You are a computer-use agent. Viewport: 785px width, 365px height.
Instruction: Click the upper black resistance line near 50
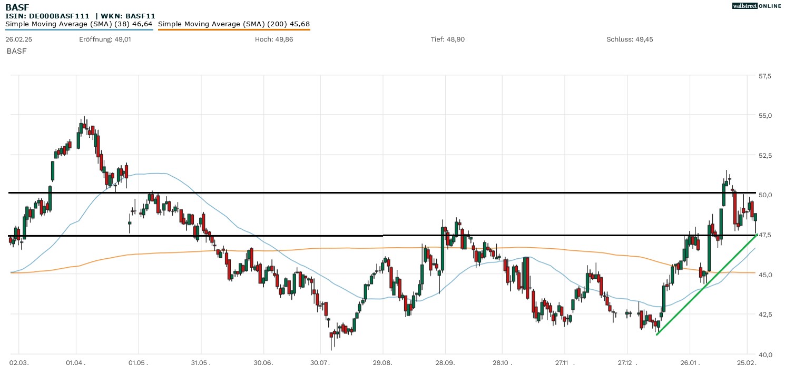369,193
